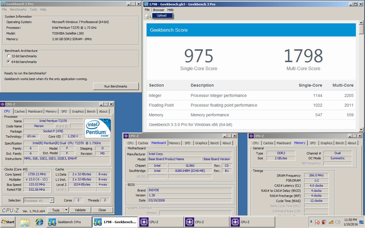
Task: Click the Run Benchmarks button
Action: coord(116,86)
